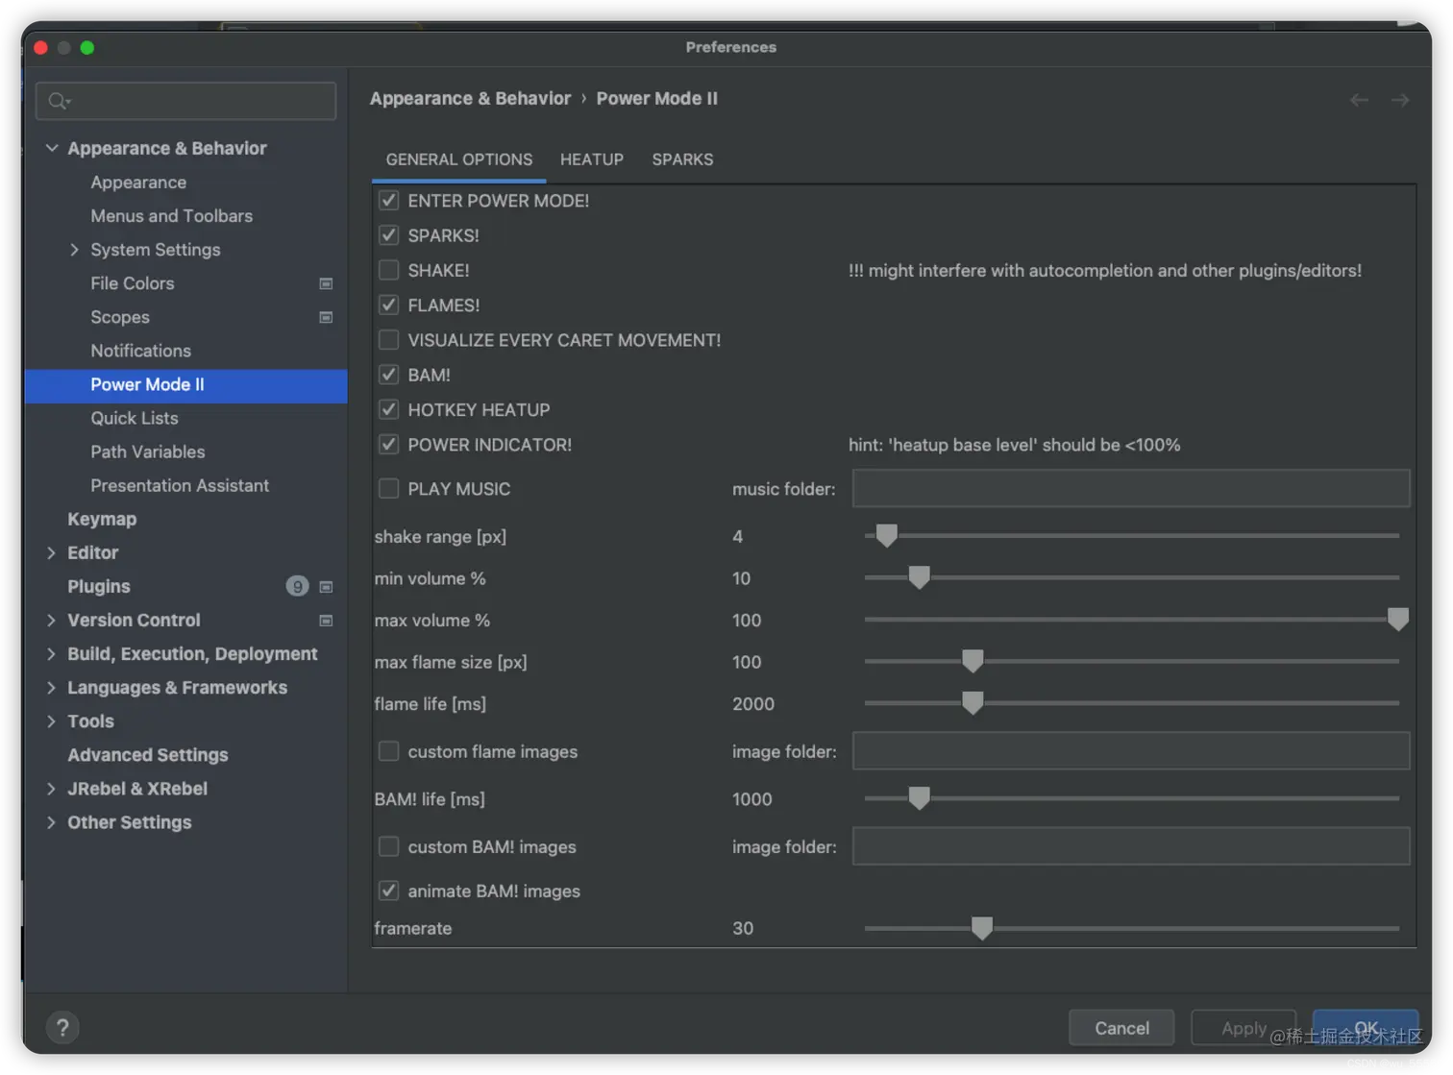Click the framerate slider handle
Viewport: 1453px width, 1075px height.
[x=981, y=928]
